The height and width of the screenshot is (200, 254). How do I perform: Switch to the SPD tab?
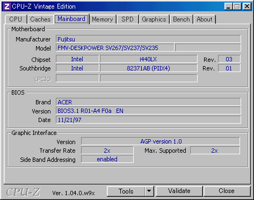click(x=127, y=19)
